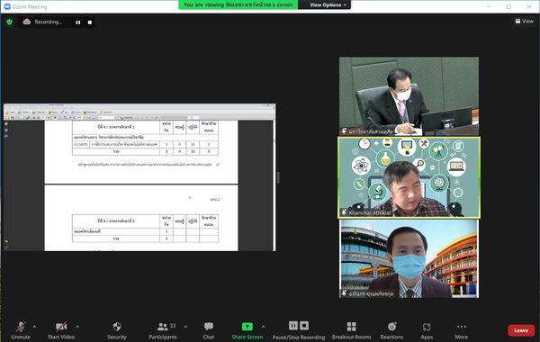Stop the recording at top left
540x342 pixels.
[89, 22]
